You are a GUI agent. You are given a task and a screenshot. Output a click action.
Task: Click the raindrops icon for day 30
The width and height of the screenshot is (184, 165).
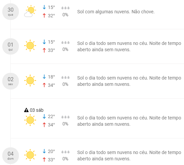click(x=65, y=8)
